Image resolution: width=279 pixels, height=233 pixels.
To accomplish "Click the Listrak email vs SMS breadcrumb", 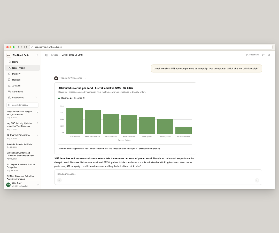I will 72,55.
